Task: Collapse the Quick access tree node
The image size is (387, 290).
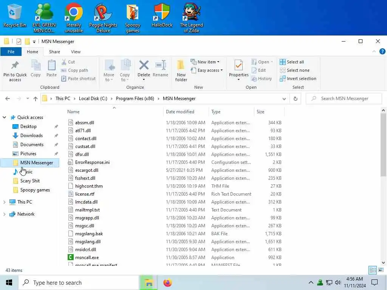Action: (5, 117)
